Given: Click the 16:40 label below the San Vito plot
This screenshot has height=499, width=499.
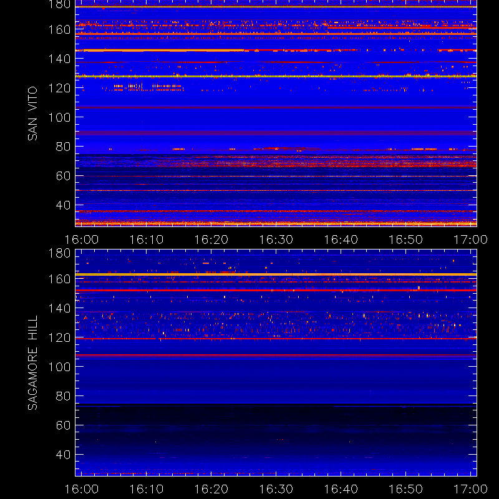Looking at the screenshot, I should point(341,240).
